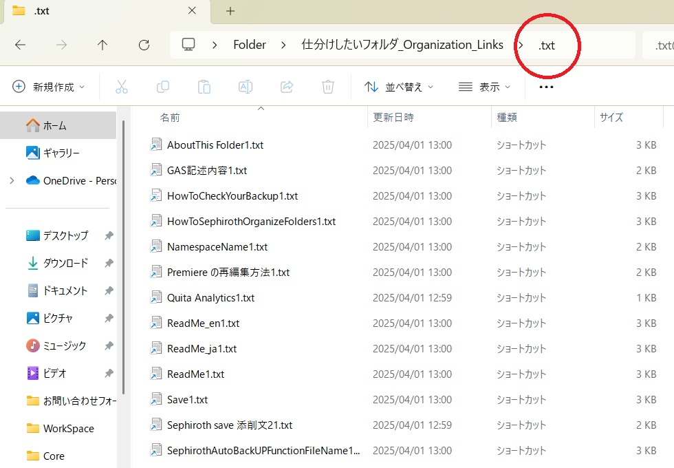
Task: Open the see-more (...) toolbar menu
Action: [x=545, y=86]
